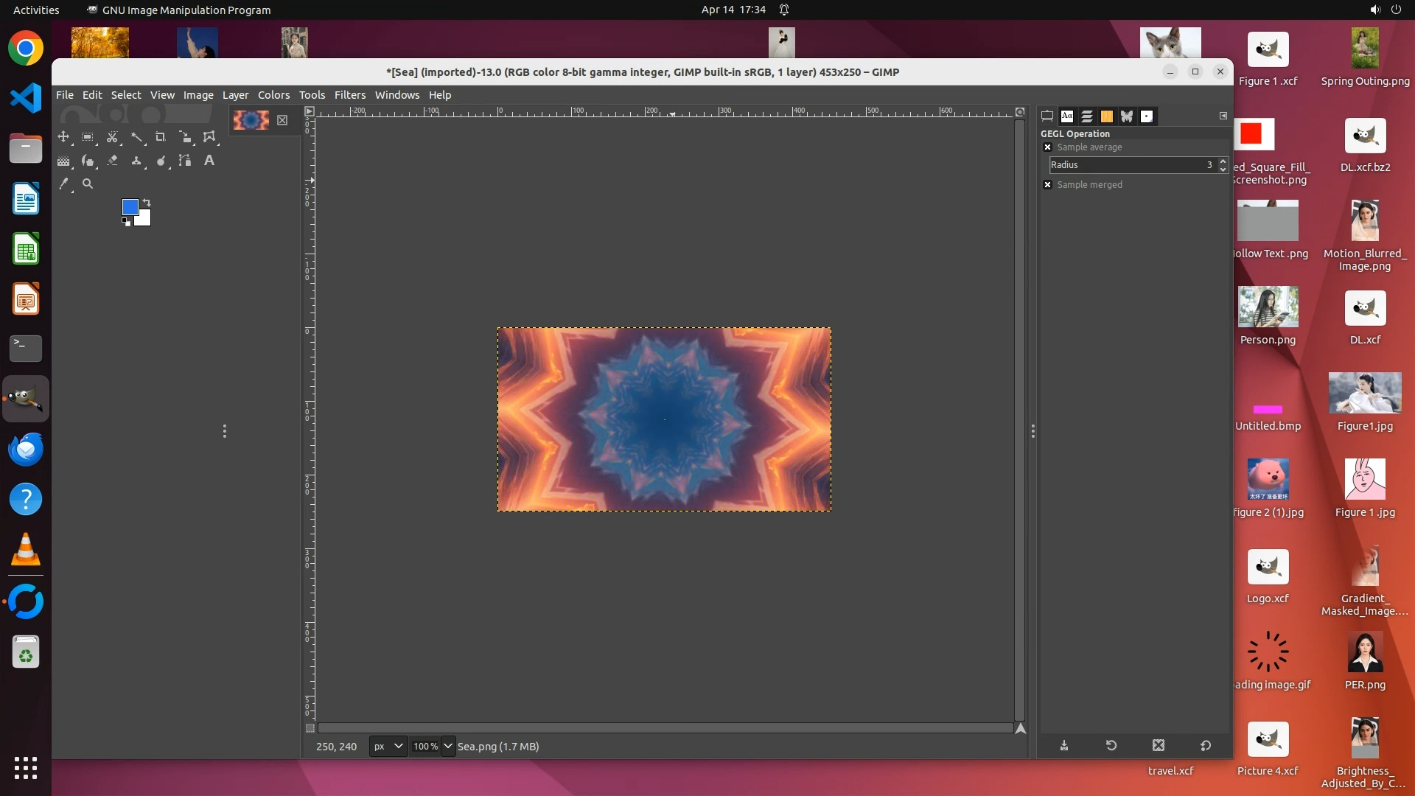Click the reset tool options button
1415x796 pixels.
point(1206,746)
